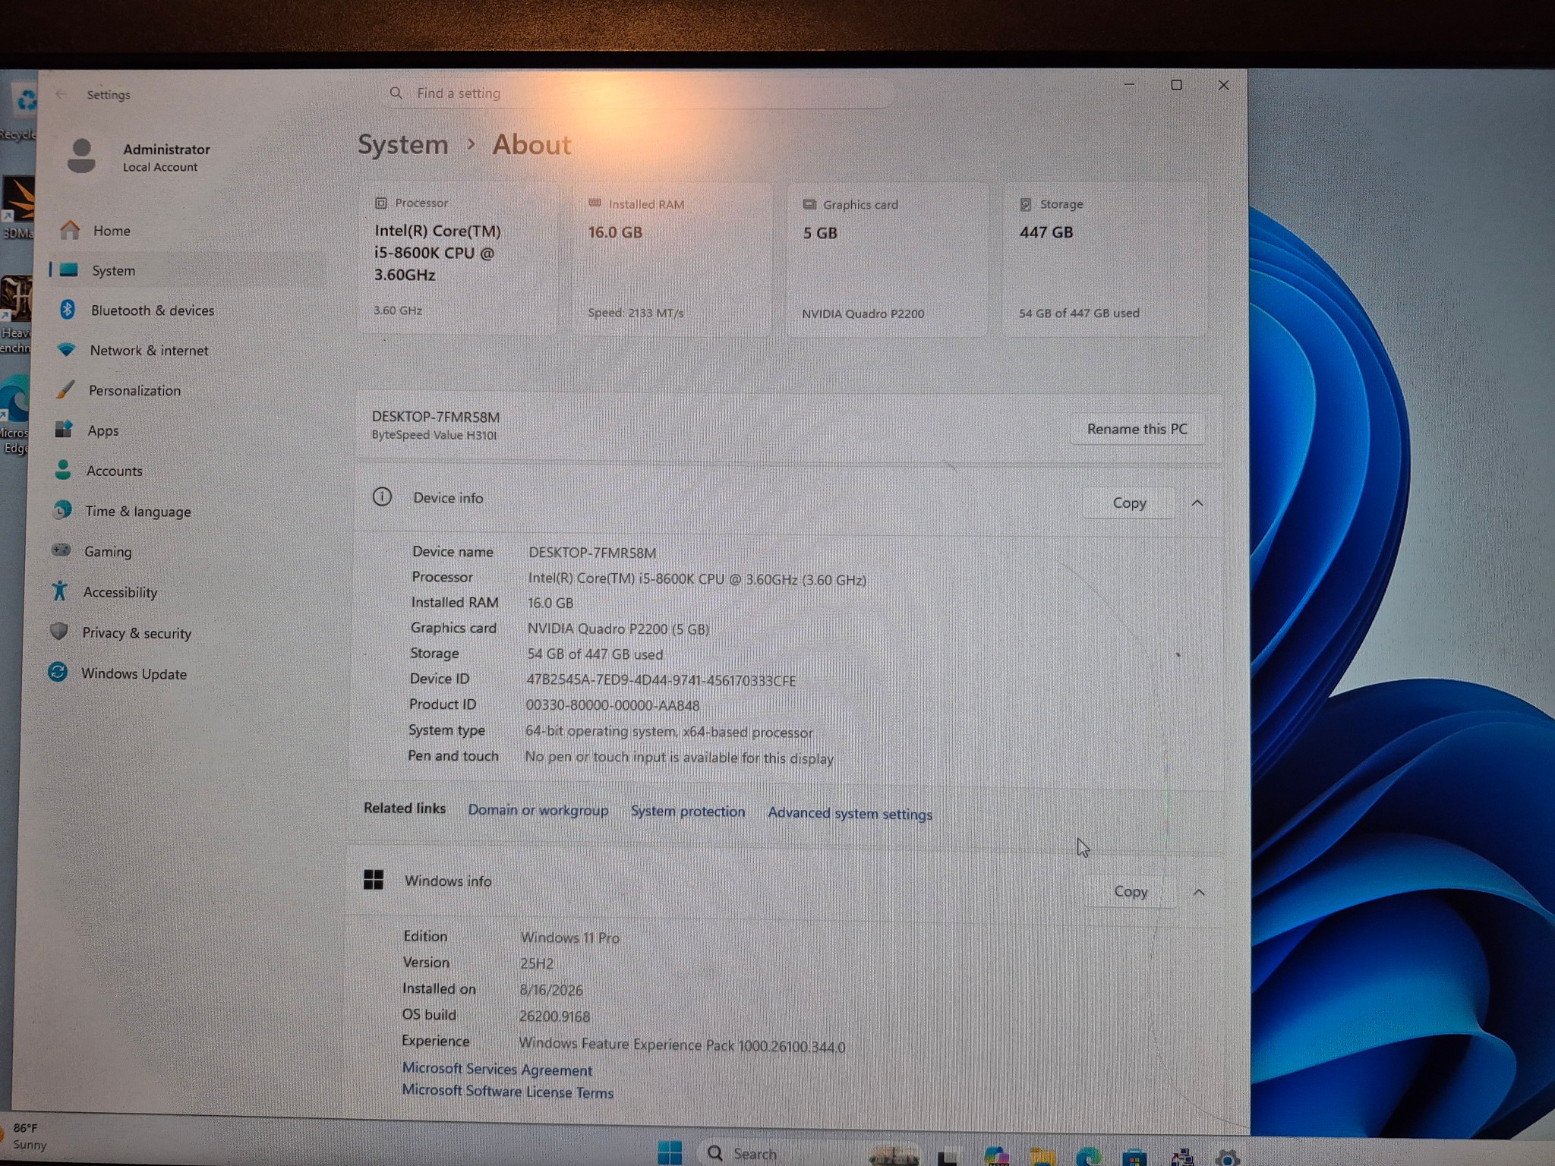Go to Accounts settings
Viewport: 1555px width, 1166px height.
click(x=114, y=471)
